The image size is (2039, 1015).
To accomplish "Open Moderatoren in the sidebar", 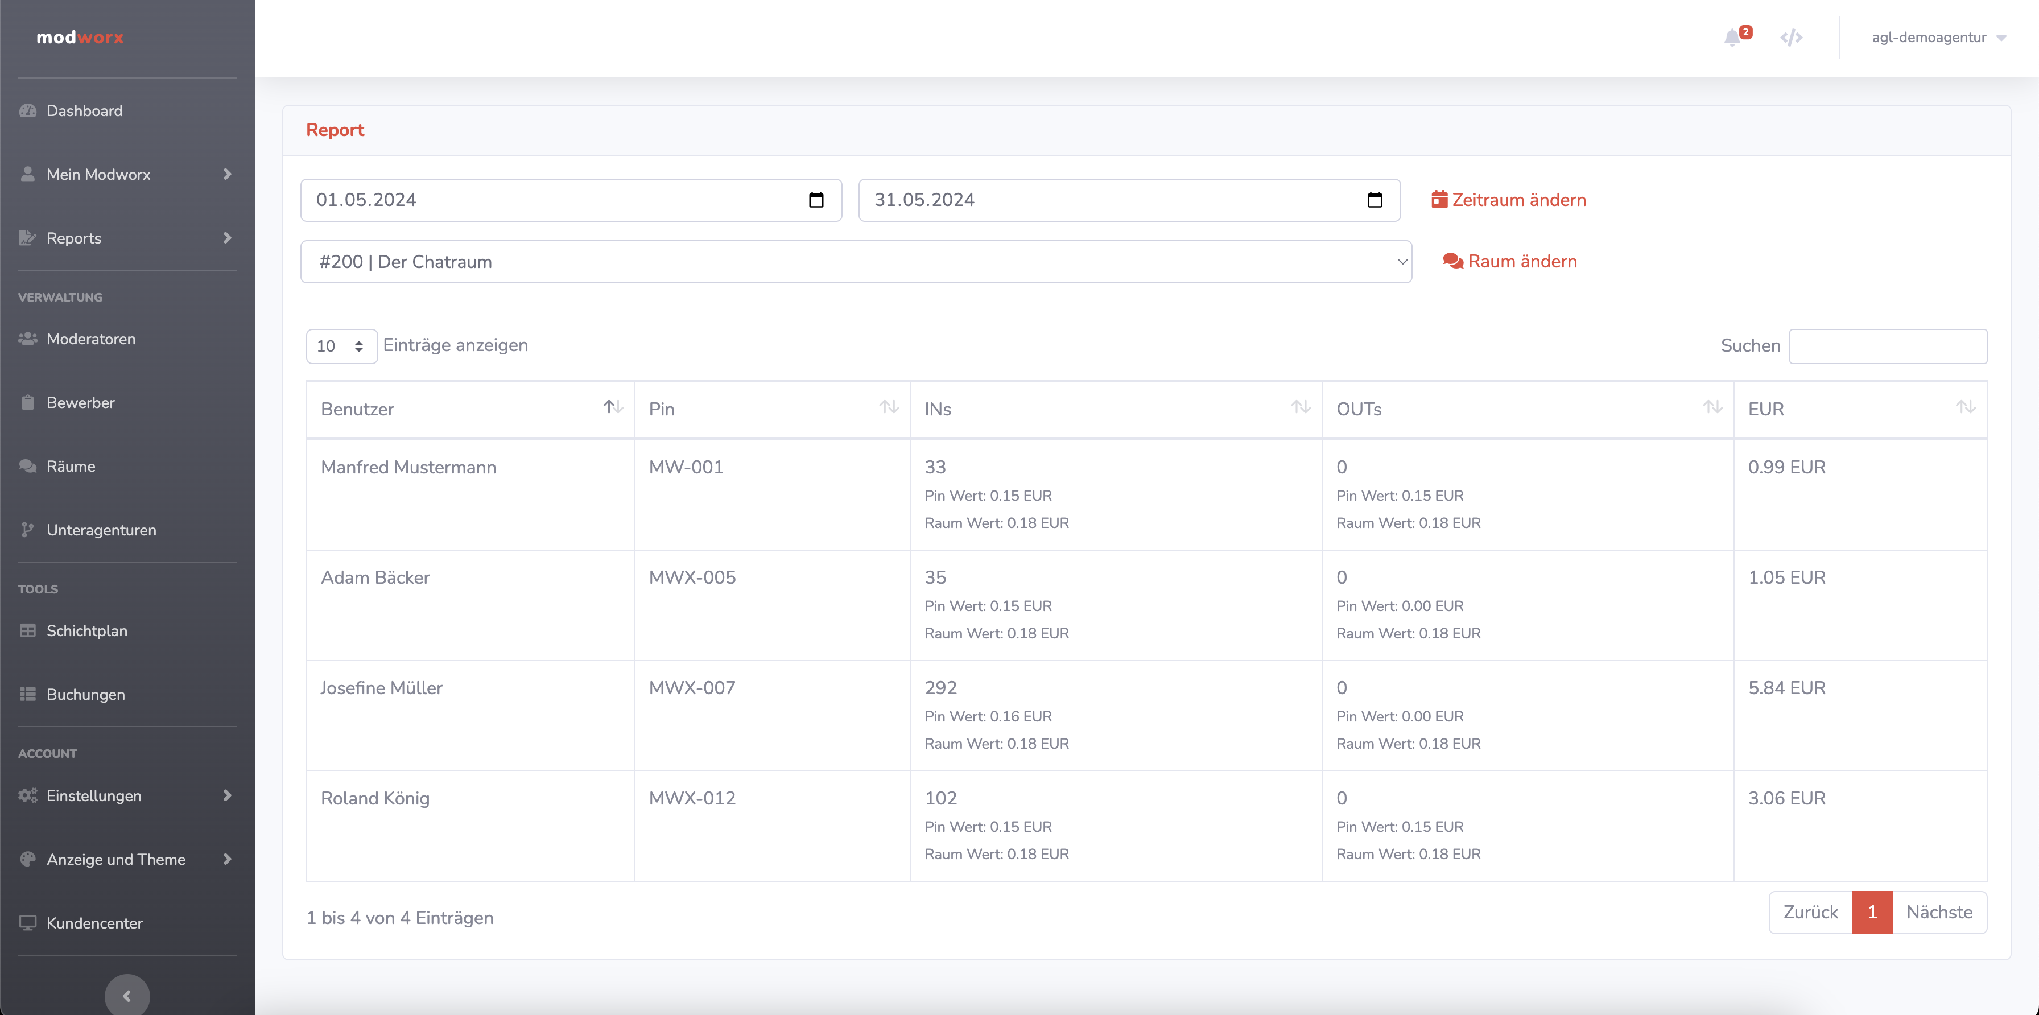I will (91, 339).
